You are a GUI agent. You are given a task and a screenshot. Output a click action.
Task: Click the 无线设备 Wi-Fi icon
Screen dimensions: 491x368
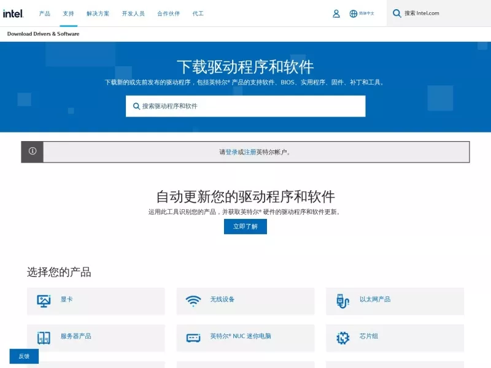point(193,301)
